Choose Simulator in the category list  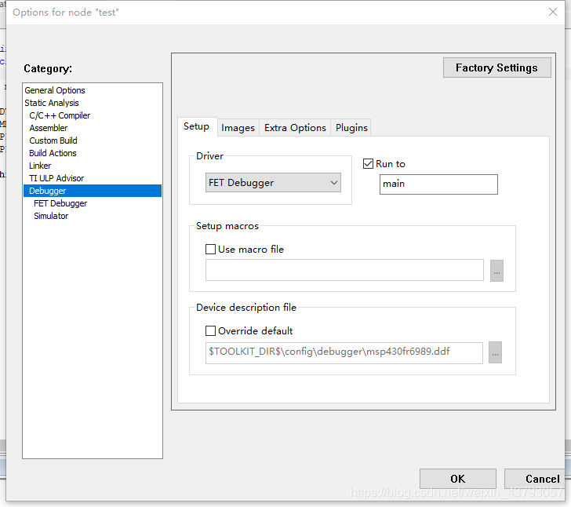(51, 216)
